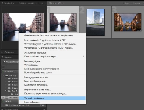Image resolution: width=144 pixels, height=110 pixels.
Task: Click the Mappen panel title
Action: [8, 57]
